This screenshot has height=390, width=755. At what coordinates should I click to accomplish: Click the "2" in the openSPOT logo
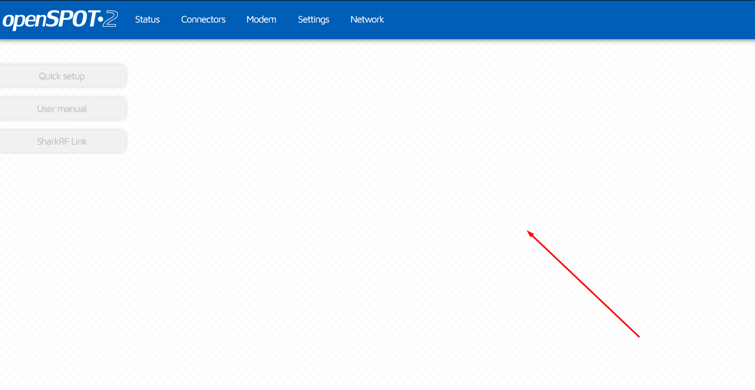[110, 20]
